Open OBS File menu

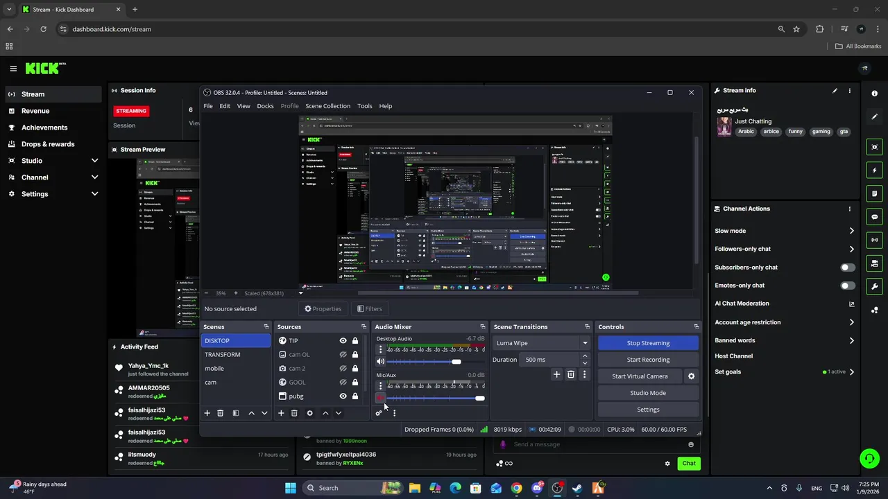pos(208,106)
